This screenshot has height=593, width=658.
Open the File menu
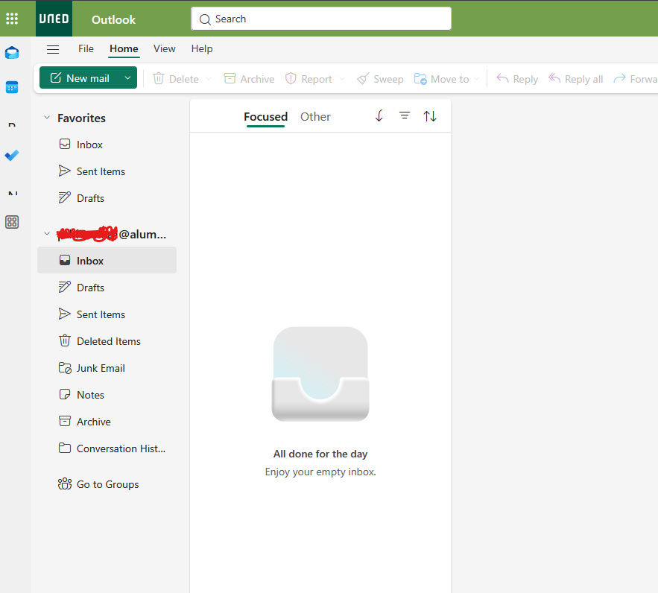86,48
